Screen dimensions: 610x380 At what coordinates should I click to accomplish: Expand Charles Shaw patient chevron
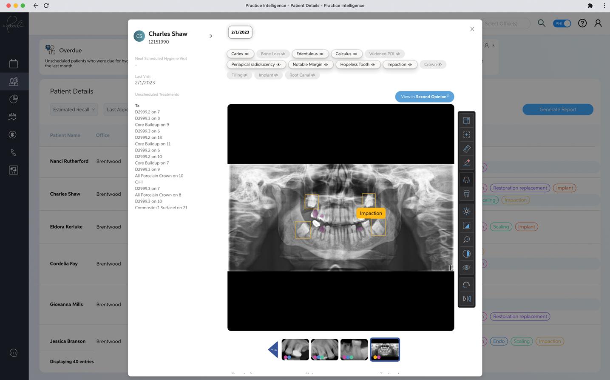(x=211, y=36)
